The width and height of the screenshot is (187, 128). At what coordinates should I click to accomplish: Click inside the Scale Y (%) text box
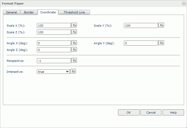[141, 26]
